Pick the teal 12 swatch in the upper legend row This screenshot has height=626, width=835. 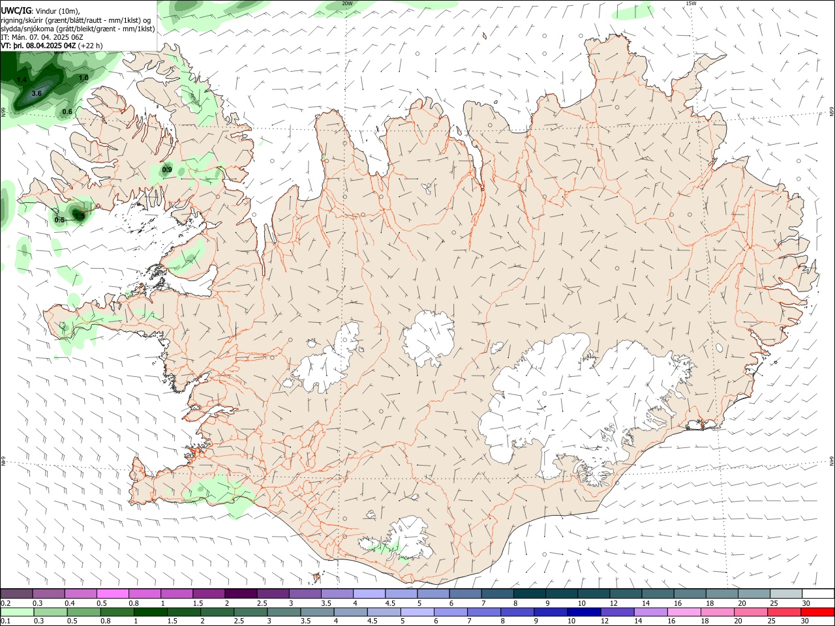pos(626,594)
